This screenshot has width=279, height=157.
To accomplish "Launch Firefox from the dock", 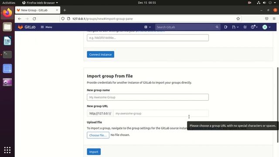I will click(x=7, y=13).
